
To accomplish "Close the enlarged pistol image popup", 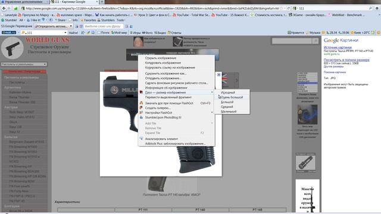I will (218, 75).
